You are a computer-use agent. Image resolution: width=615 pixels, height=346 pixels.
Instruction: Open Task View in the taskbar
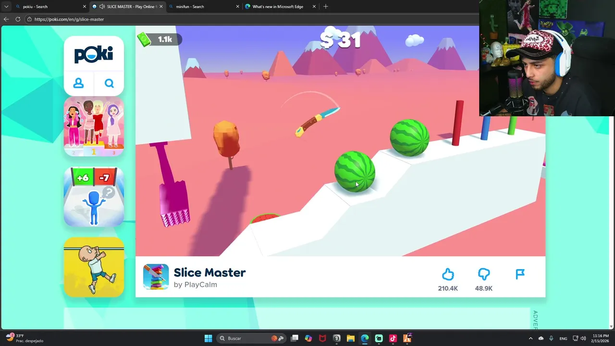coord(295,338)
